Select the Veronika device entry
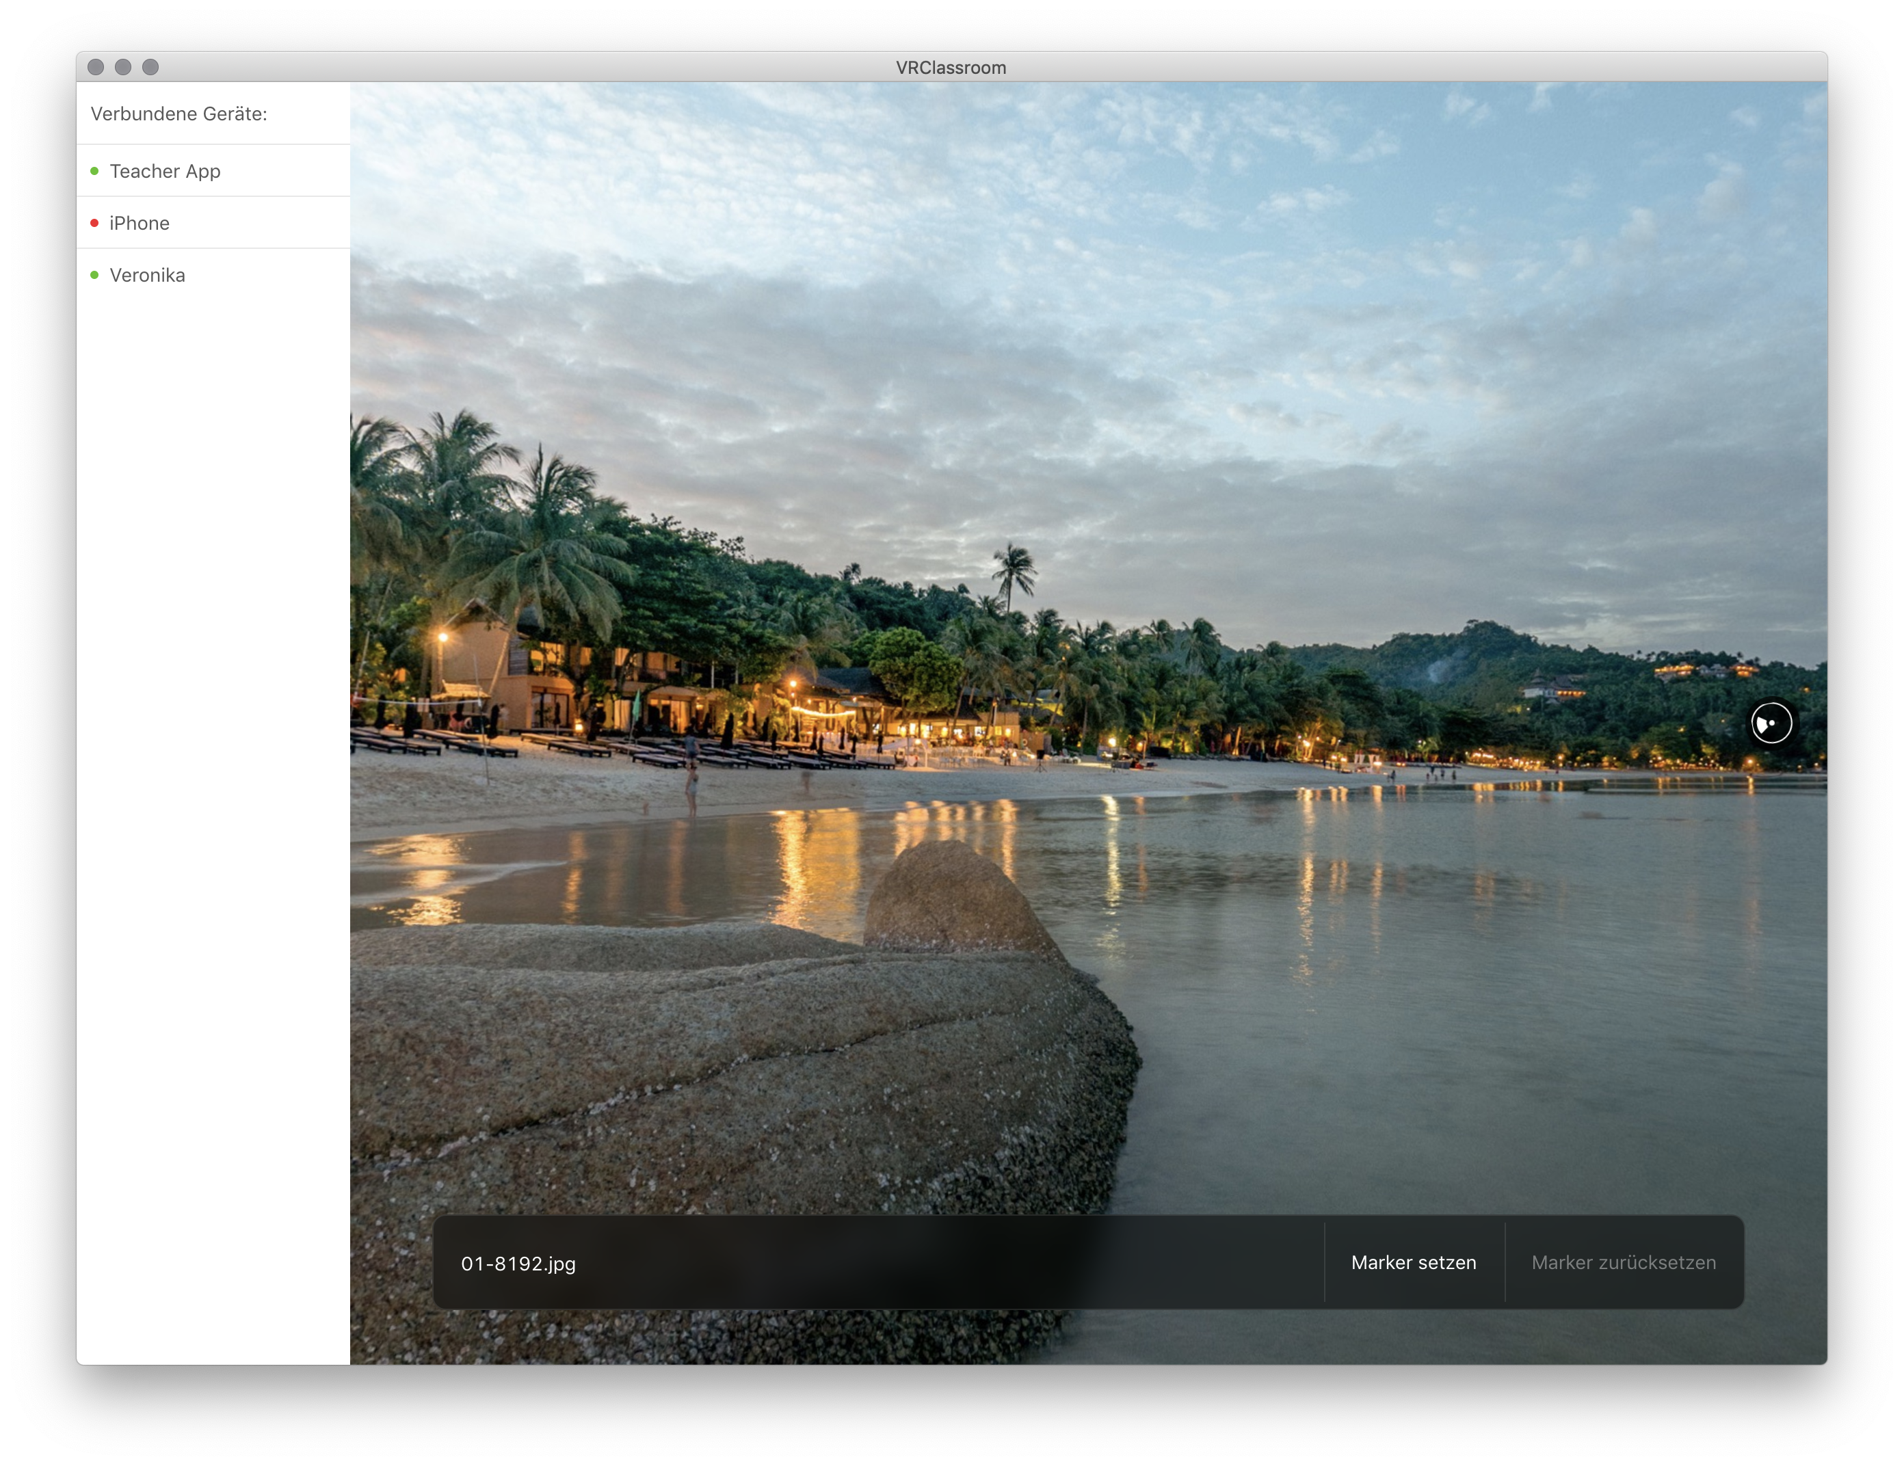 (147, 276)
